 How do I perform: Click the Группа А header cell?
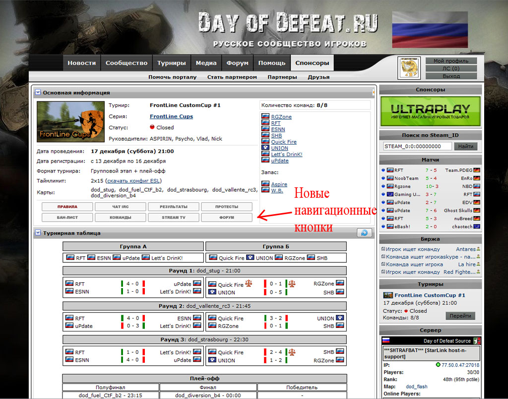point(133,246)
